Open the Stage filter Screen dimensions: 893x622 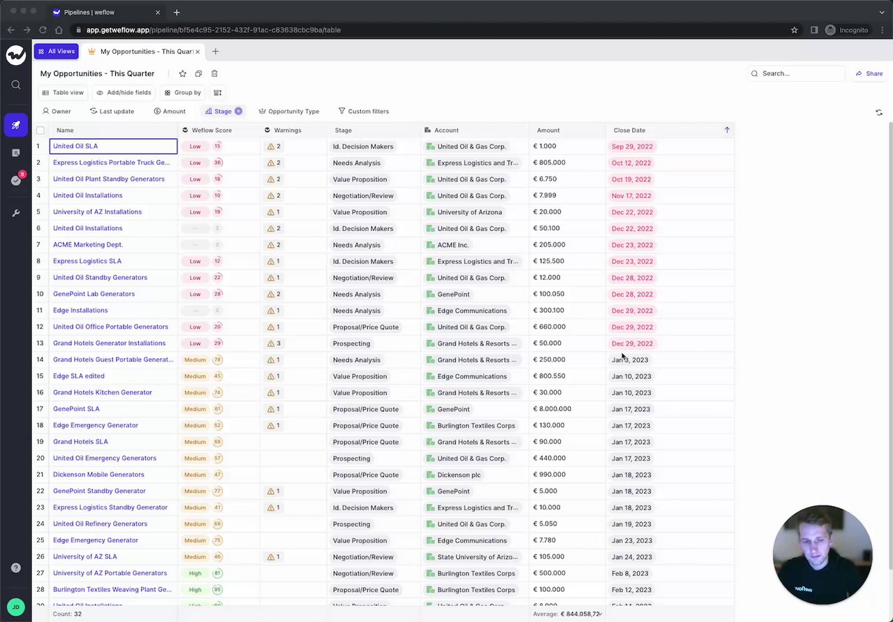[218, 111]
